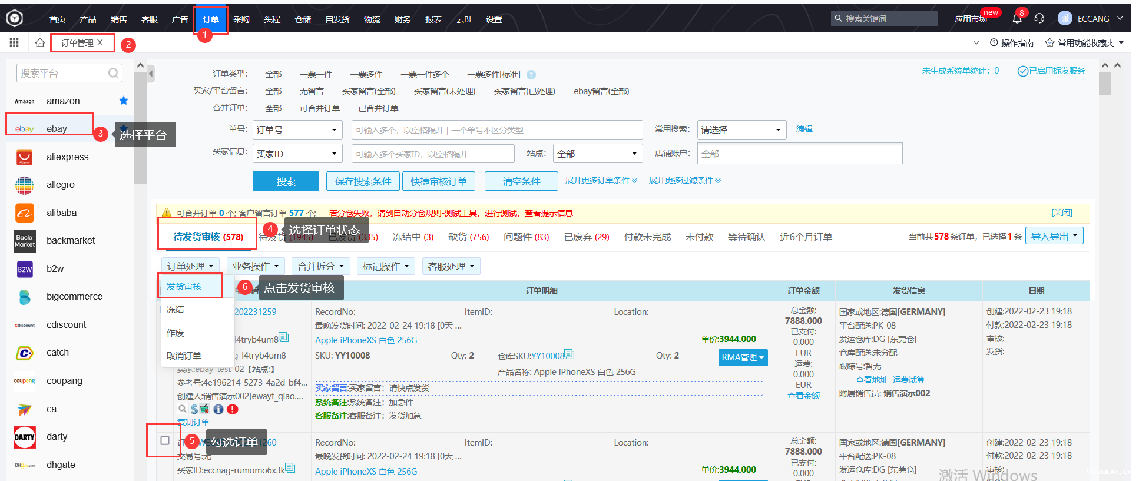Viewport: 1139px width, 481px height.
Task: Click the red exclamation icon on first order
Action: point(233,409)
